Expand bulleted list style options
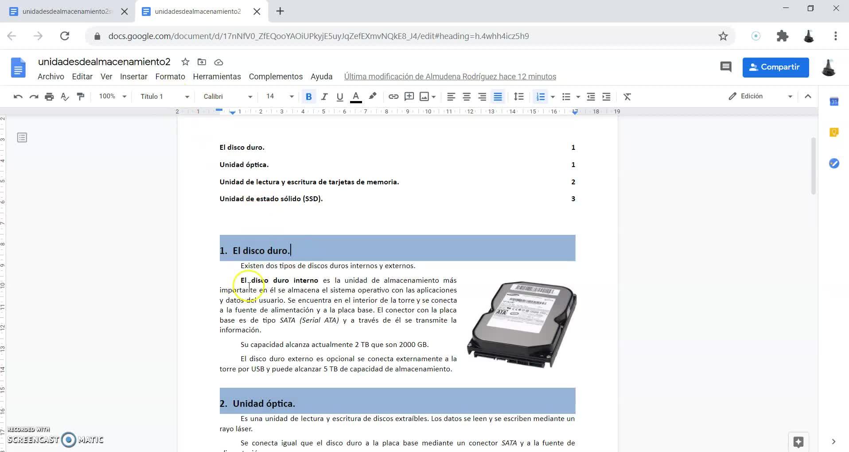 [x=578, y=97]
